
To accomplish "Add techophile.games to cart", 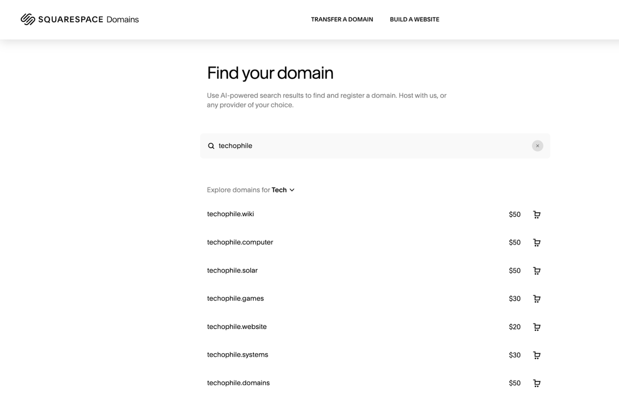I will (536, 299).
